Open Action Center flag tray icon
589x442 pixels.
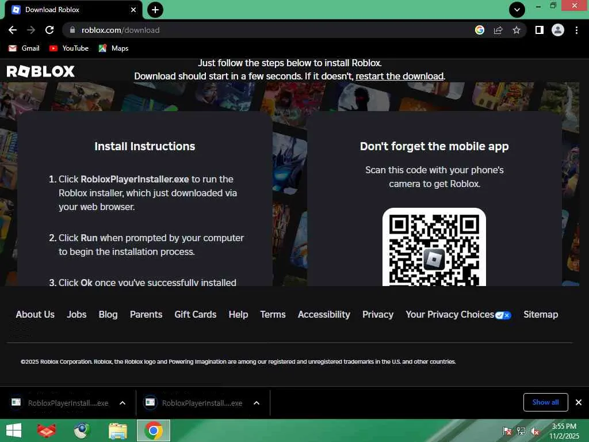point(507,431)
